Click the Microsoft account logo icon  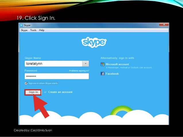[102, 64]
